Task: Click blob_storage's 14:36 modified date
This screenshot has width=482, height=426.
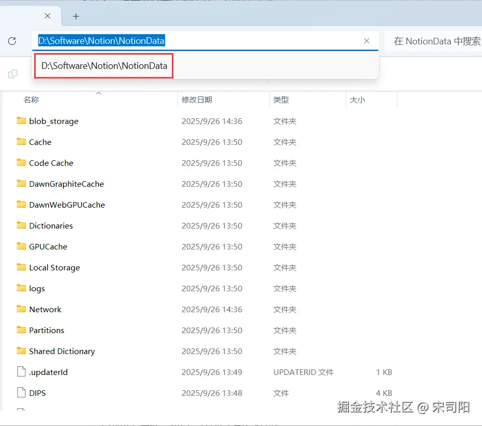Action: coord(212,121)
